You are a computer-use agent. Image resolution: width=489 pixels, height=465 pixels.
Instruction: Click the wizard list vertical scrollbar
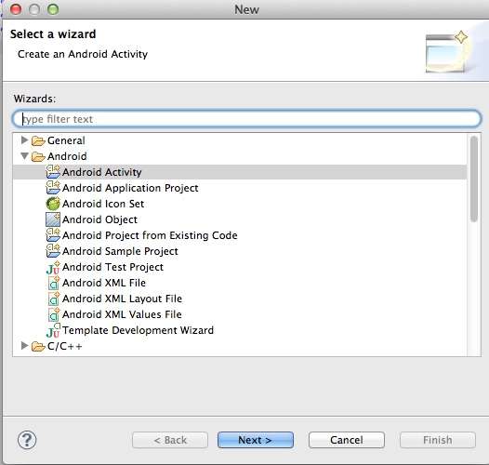pyautogui.click(x=474, y=179)
